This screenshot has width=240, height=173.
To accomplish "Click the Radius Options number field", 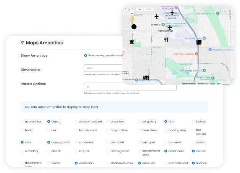I will pyautogui.click(x=130, y=87).
